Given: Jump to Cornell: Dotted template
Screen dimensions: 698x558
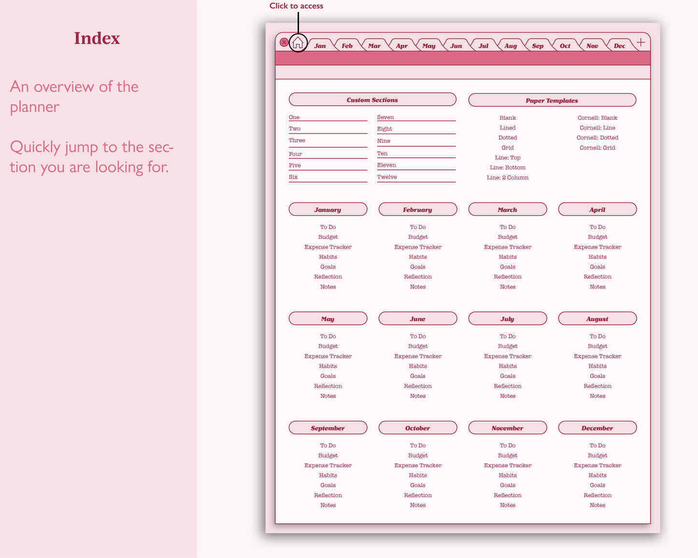Looking at the screenshot, I should (x=597, y=138).
